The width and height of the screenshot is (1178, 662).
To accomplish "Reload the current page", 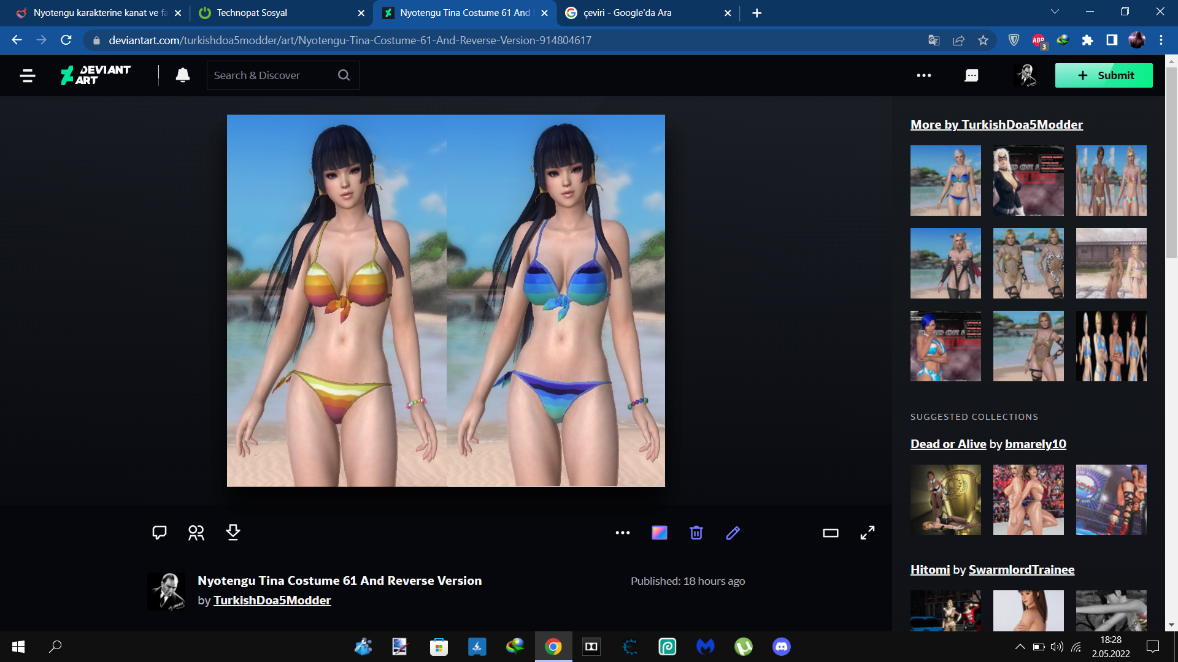I will click(x=66, y=40).
